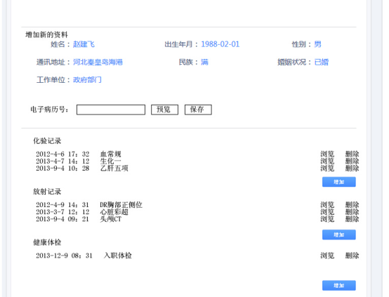
Task: Browse the 血常规 lab record
Action: click(x=327, y=154)
